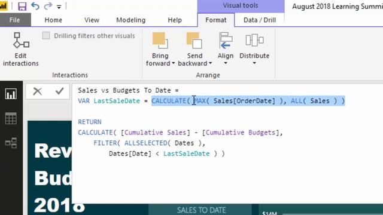The height and width of the screenshot is (215, 383).
Task: Click the Power BI logo icon
Action: click(4, 6)
